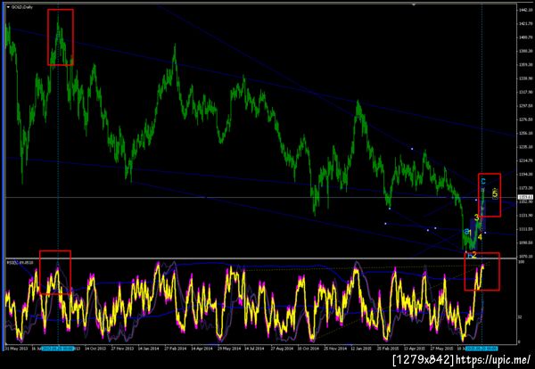Click the 1442.10 price scale label
This screenshot has height=369, width=535.
[x=525, y=10]
